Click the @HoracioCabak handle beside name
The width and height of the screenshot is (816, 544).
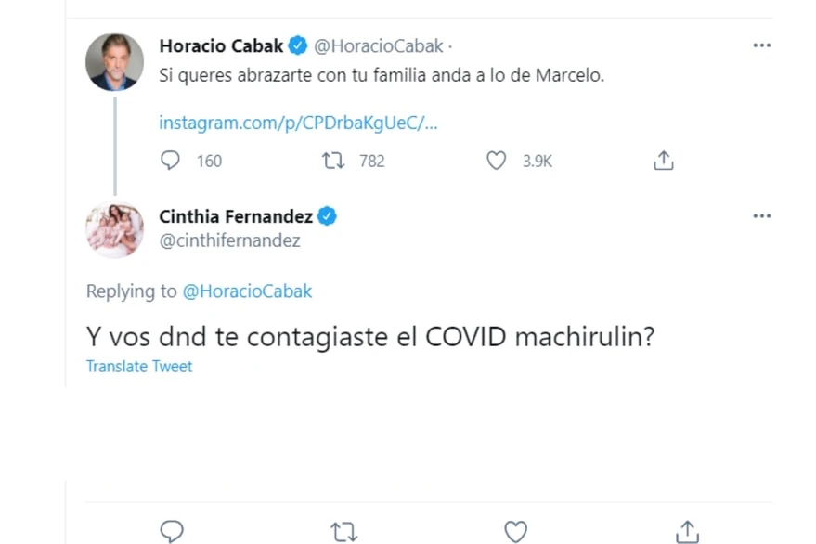pos(379,45)
